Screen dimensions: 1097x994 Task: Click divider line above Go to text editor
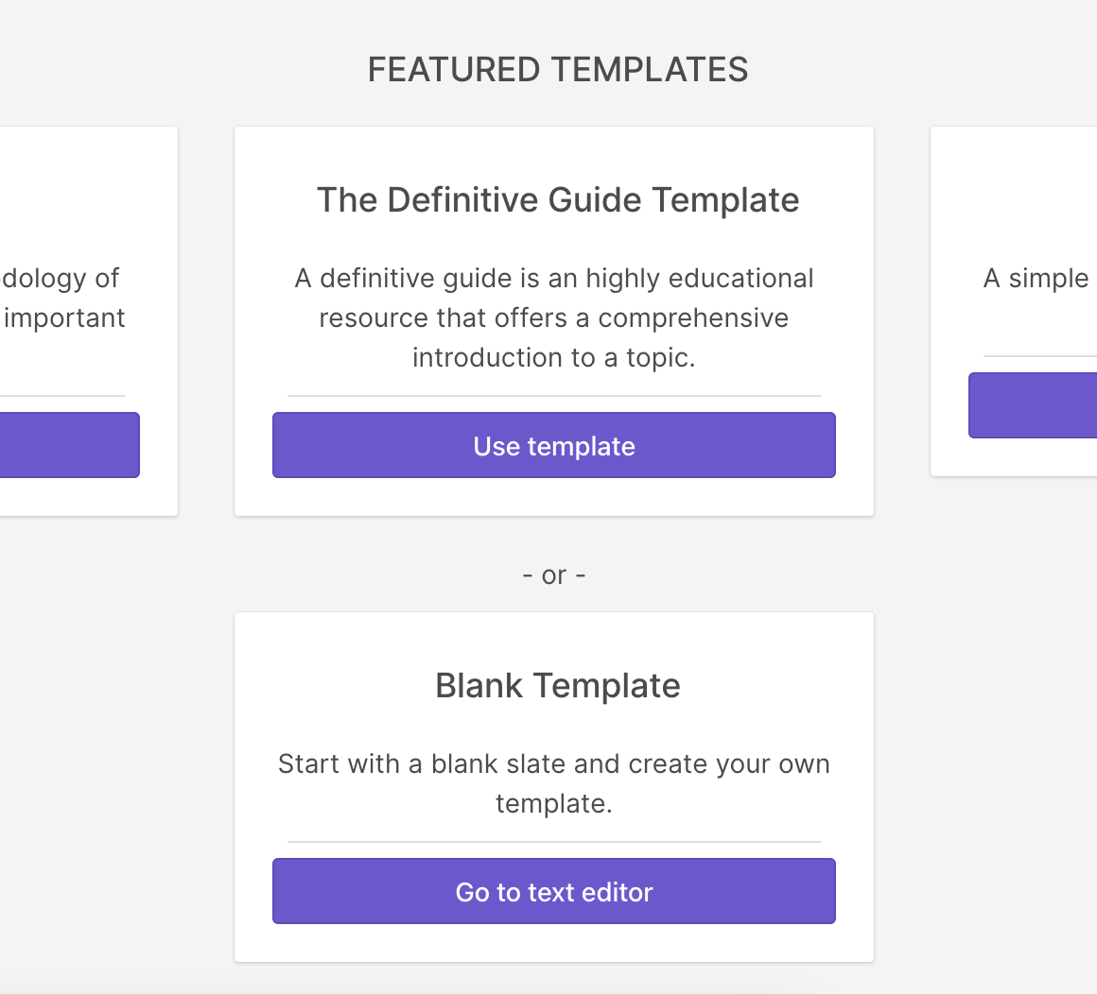point(554,842)
